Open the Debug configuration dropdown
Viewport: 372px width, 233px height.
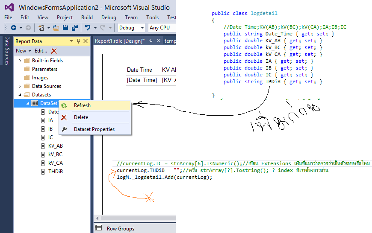tap(131, 28)
